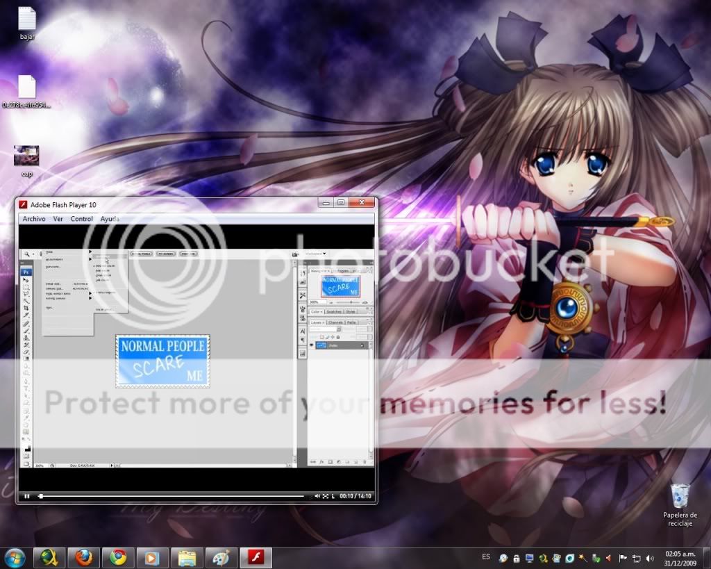This screenshot has width=711, height=569.
Task: Pause the Flash Player video
Action: coord(27,497)
